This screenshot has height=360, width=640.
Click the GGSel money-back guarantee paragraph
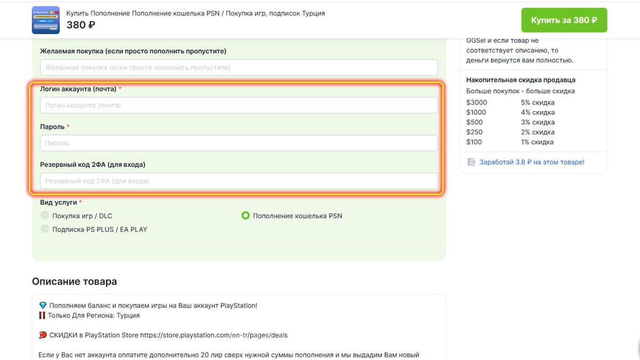pyautogui.click(x=520, y=50)
